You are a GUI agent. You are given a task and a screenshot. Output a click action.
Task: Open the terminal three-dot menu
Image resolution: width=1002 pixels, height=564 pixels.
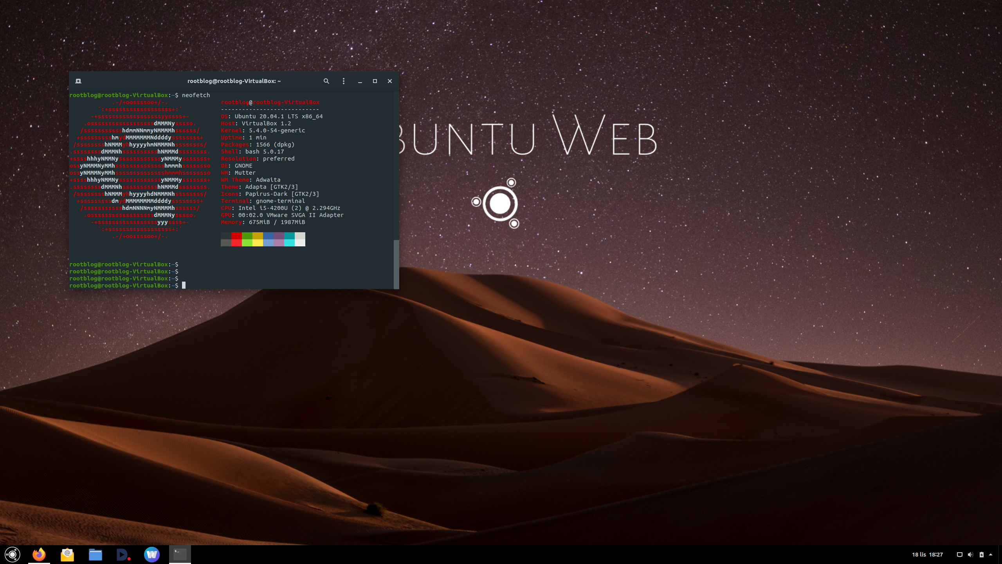coord(344,81)
